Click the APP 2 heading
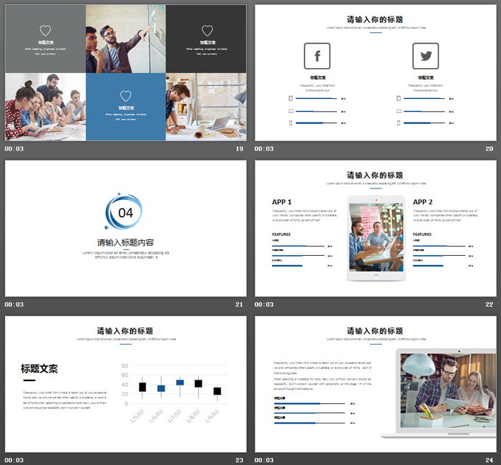The height and width of the screenshot is (465, 501). click(x=423, y=202)
